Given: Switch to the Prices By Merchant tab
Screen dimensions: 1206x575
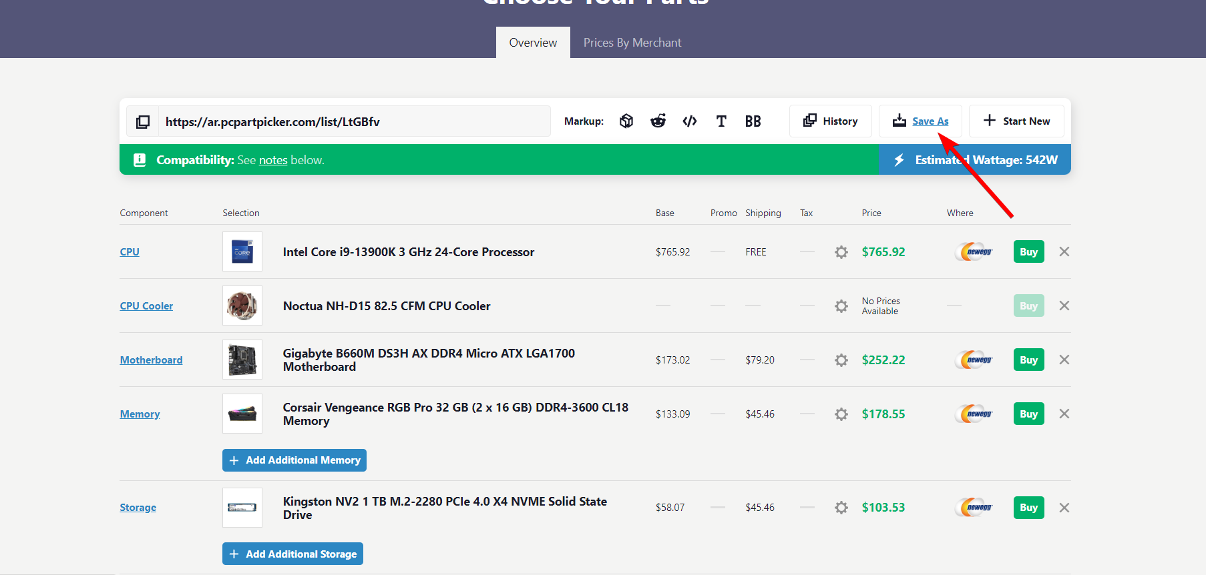Looking at the screenshot, I should point(632,43).
